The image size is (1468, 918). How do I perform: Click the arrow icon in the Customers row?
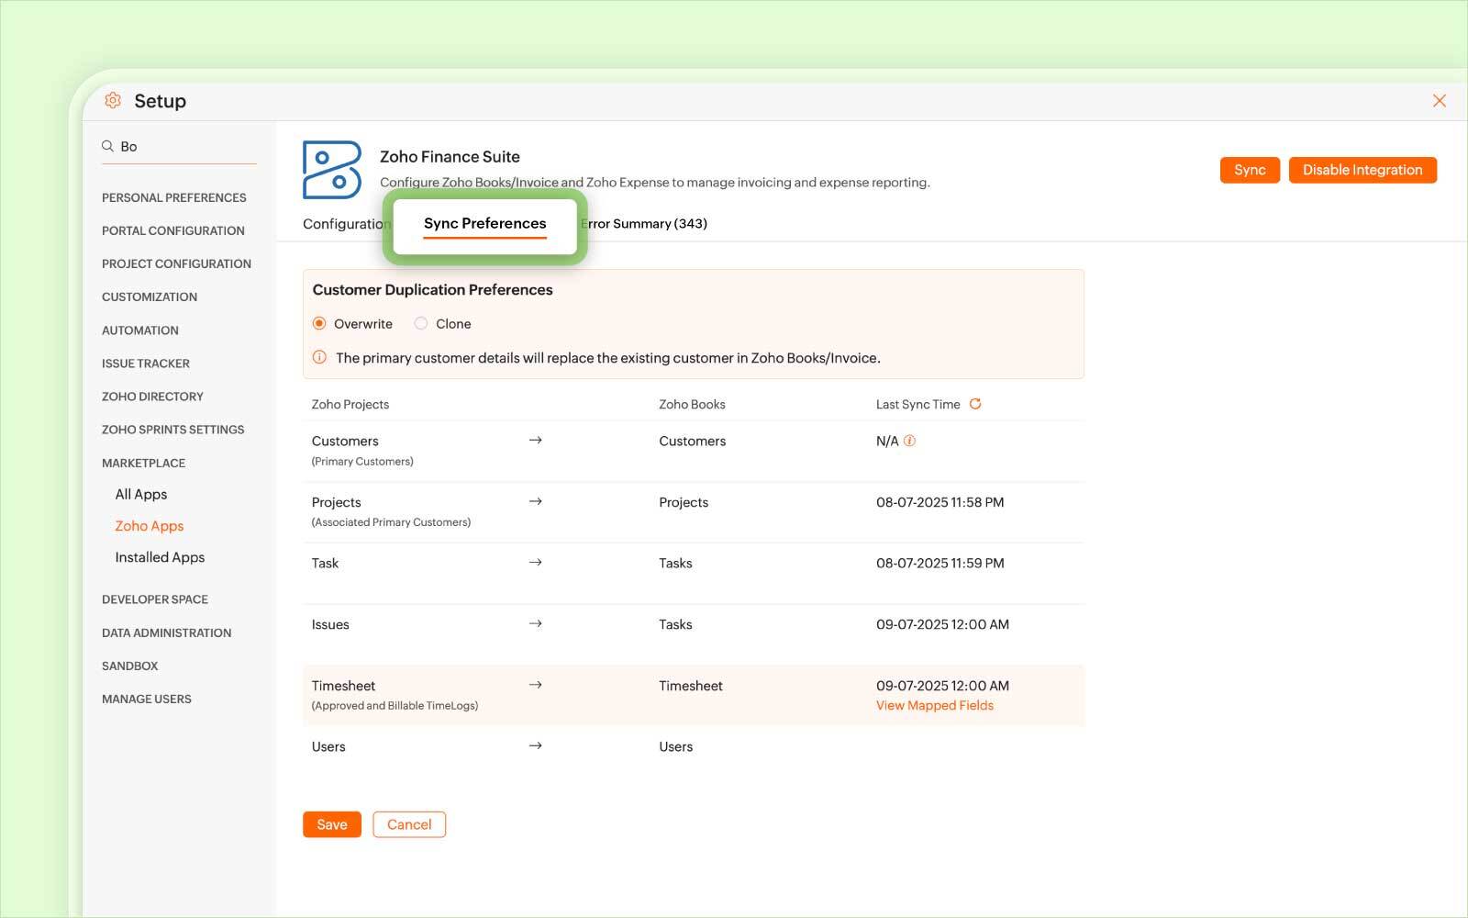536,441
